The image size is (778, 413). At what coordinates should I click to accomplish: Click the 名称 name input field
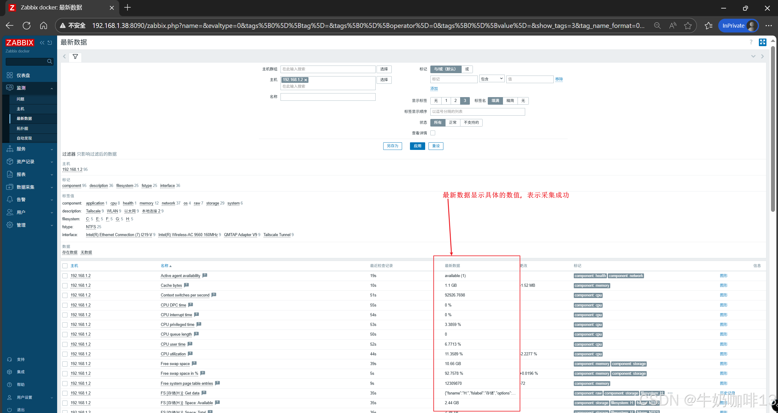[x=328, y=97]
